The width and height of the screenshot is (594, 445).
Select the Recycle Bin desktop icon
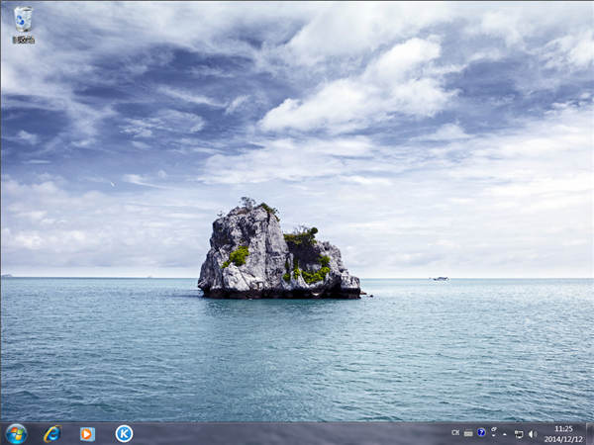point(23,19)
